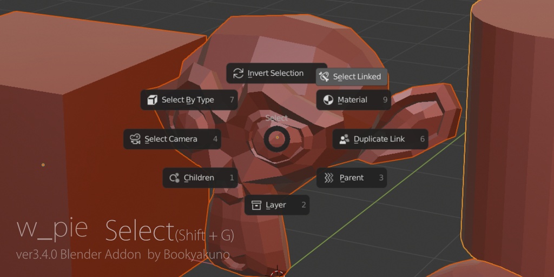Image resolution: width=554 pixels, height=277 pixels.
Task: Click the camera icon beside Select Camera
Action: [135, 139]
